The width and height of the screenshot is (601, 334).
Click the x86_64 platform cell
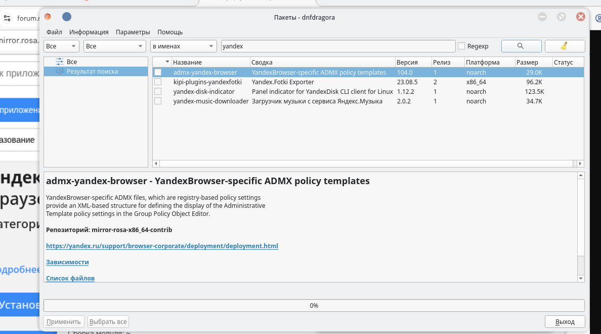tap(476, 82)
